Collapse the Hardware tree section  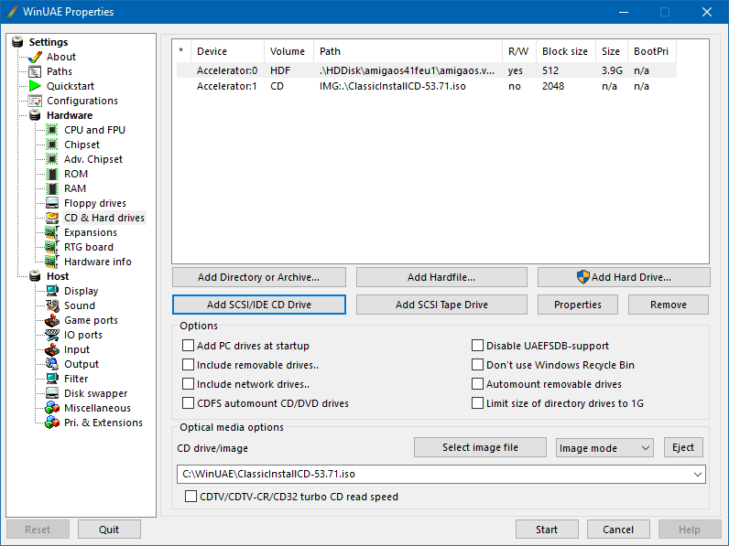click(x=19, y=115)
